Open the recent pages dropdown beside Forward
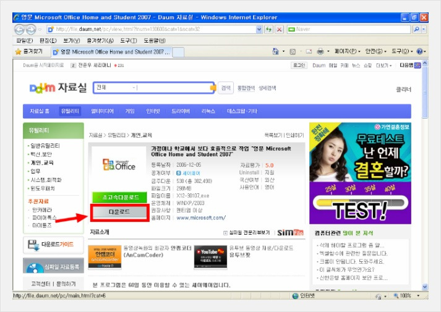 coord(40,30)
